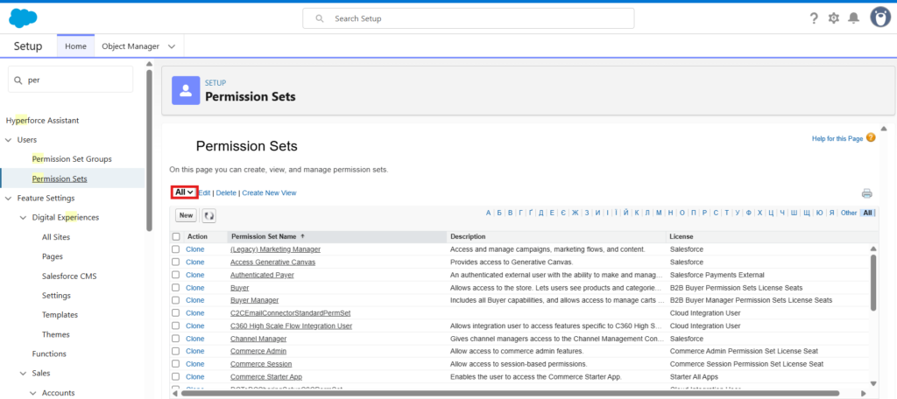Open the Object Manager tab dropdown chevron

(x=172, y=46)
